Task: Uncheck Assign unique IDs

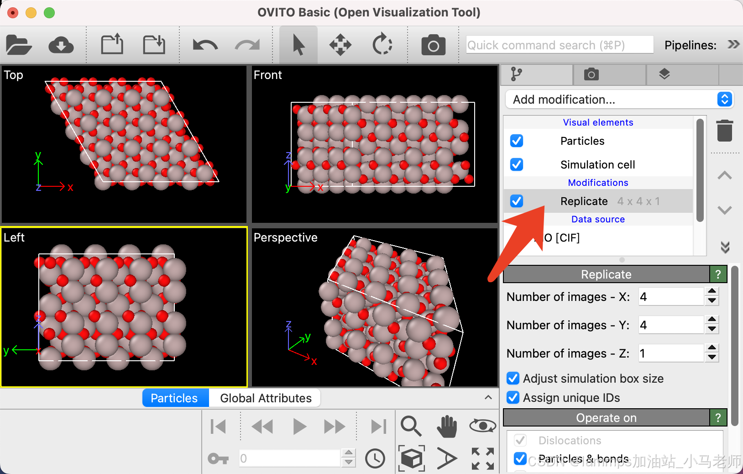Action: point(513,397)
